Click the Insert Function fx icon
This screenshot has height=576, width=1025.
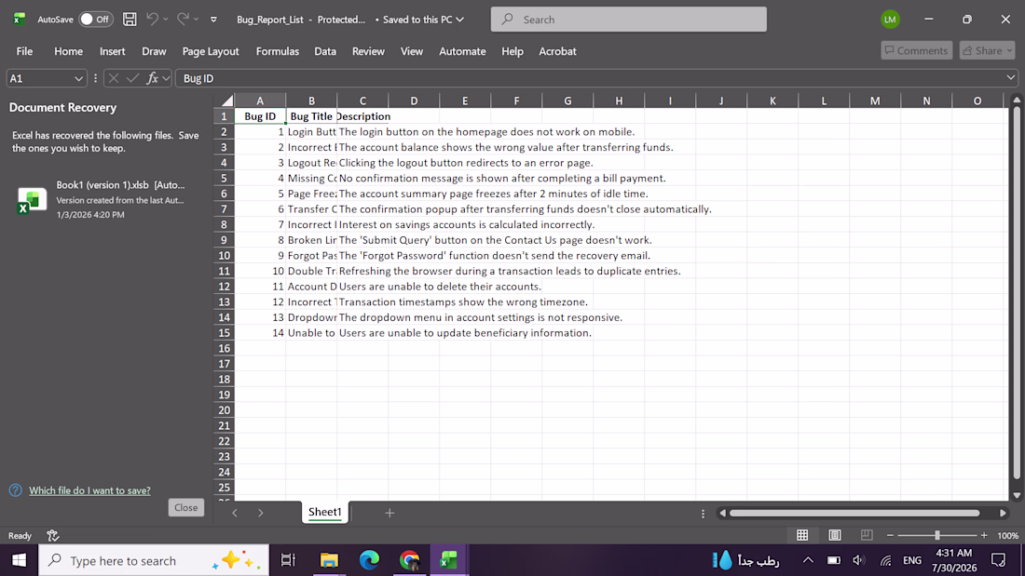pos(152,78)
